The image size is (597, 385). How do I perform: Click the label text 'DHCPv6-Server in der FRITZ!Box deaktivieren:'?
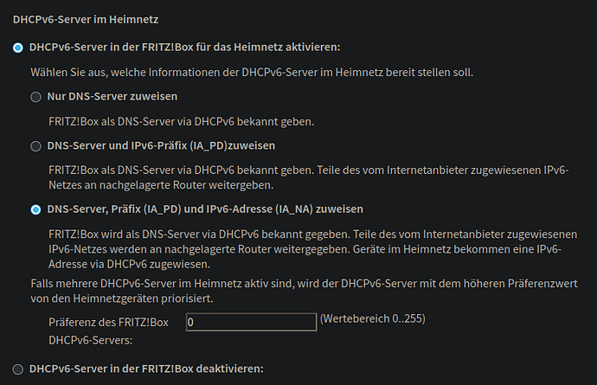[145, 369]
